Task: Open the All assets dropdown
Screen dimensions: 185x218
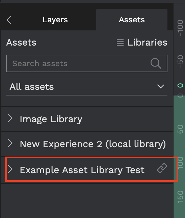Action: click(87, 87)
